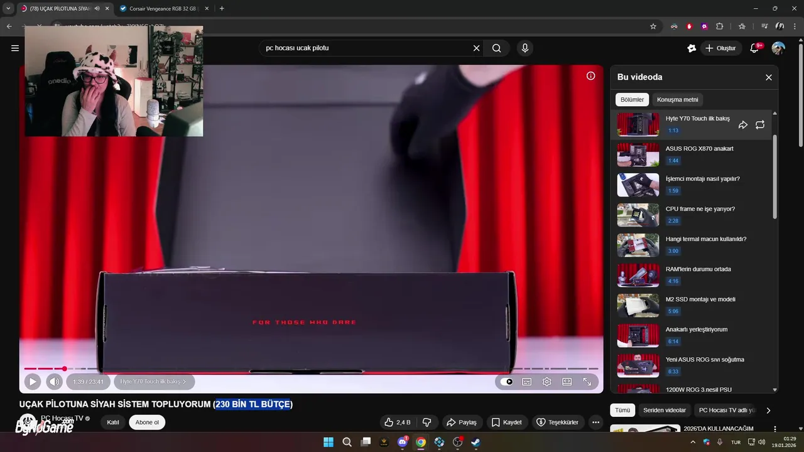Select M2 SSD montajı ve modeli chapter

(691, 305)
